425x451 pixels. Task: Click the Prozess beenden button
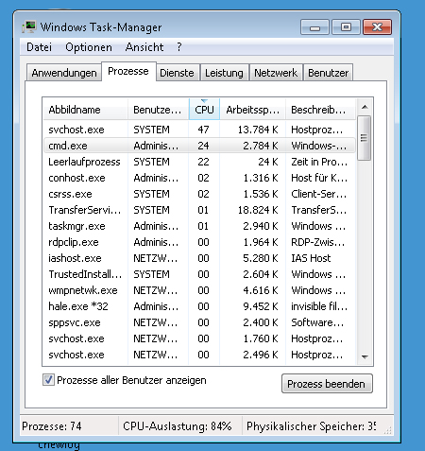tap(327, 384)
